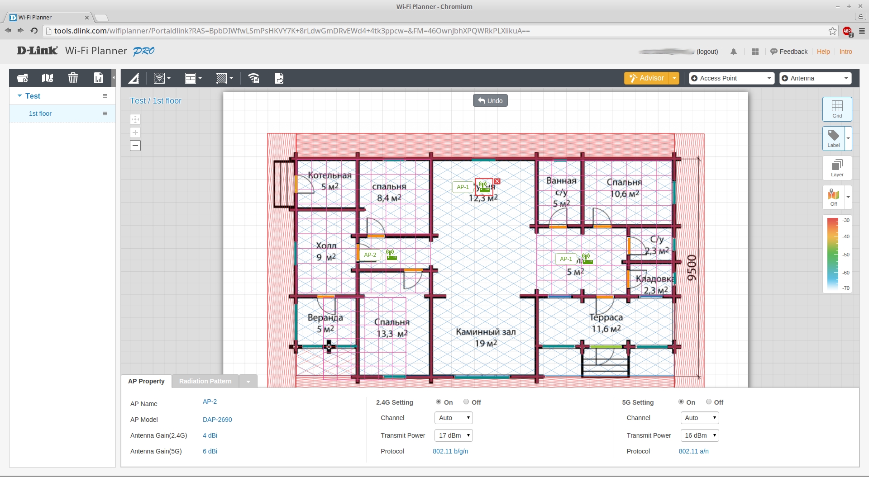The height and width of the screenshot is (477, 869).
Task: Open the Help link
Action: click(823, 52)
